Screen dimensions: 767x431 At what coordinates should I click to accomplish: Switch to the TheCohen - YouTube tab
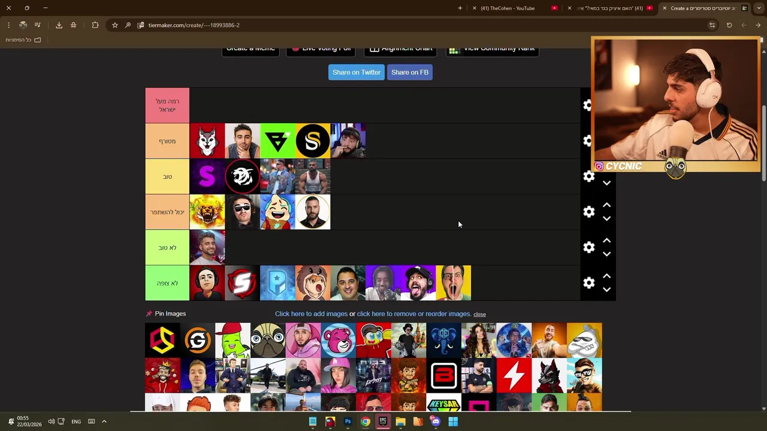tap(514, 8)
